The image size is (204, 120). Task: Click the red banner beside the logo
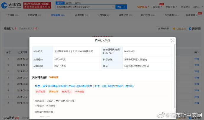[37, 5]
